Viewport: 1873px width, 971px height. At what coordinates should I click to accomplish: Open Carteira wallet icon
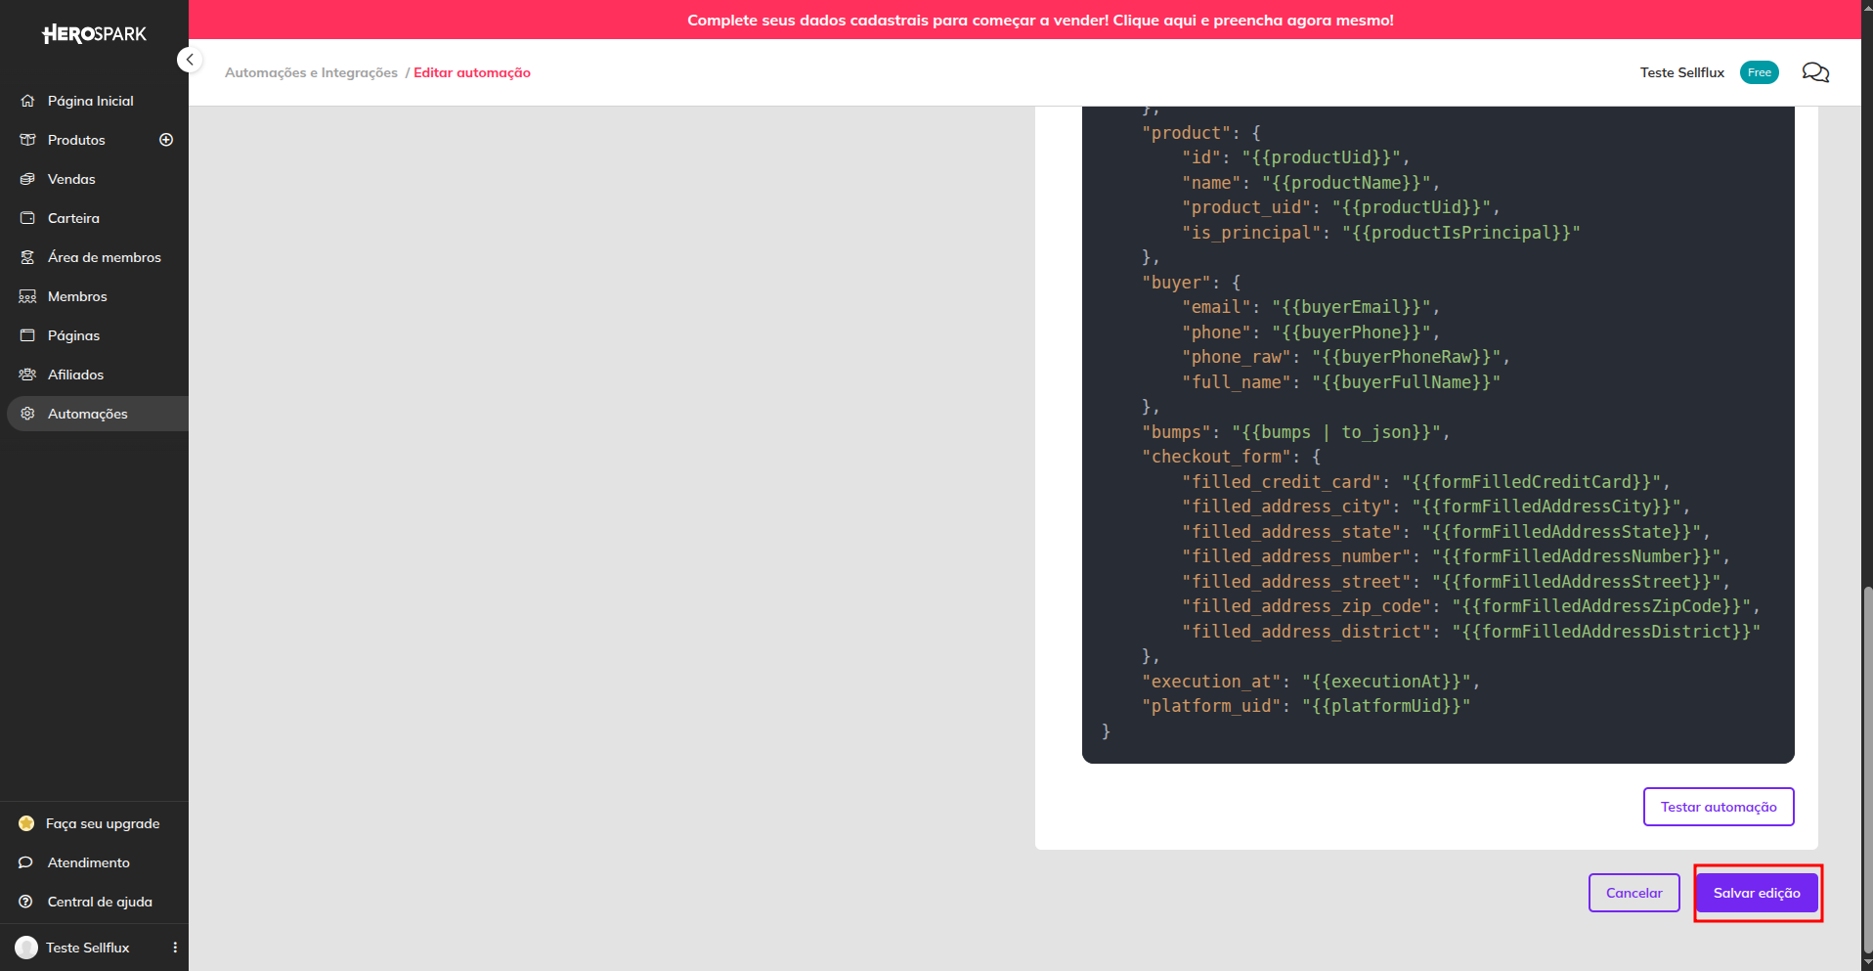pos(27,218)
